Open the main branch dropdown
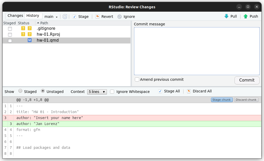The image size is (264, 161). coord(51,17)
